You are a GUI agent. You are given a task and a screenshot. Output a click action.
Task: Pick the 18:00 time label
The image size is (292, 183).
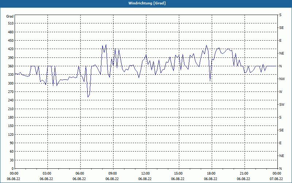211,173
